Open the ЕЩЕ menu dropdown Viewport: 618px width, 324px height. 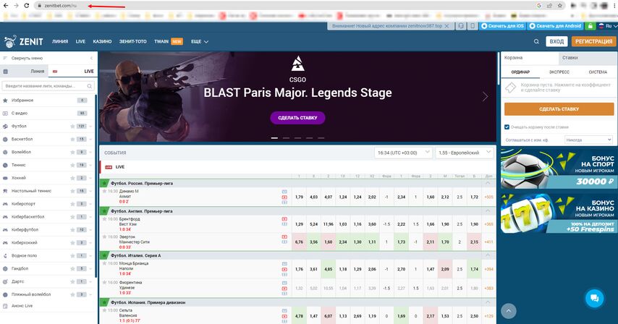coord(200,41)
